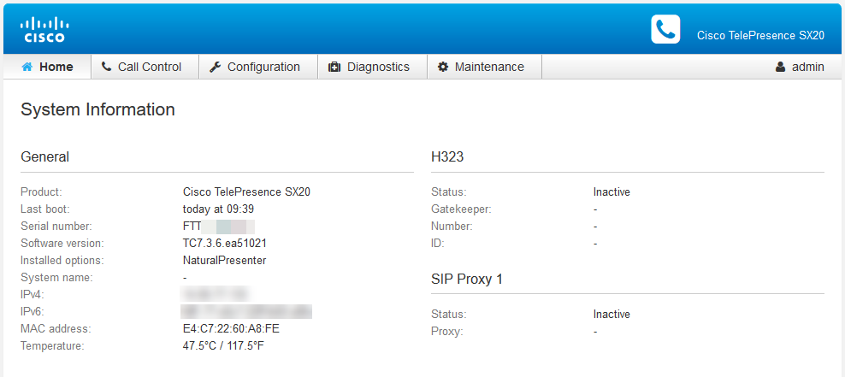Click the Product label
This screenshot has width=845, height=377.
pyautogui.click(x=42, y=191)
